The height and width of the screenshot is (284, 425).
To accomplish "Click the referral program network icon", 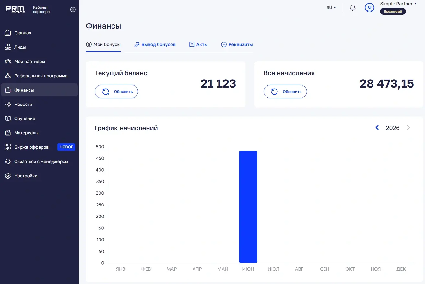I will click(x=8, y=76).
